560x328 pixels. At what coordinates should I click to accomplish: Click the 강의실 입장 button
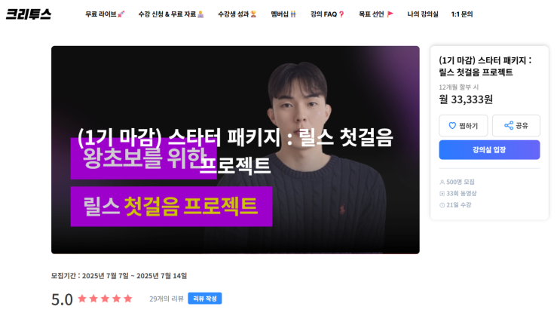pyautogui.click(x=489, y=150)
